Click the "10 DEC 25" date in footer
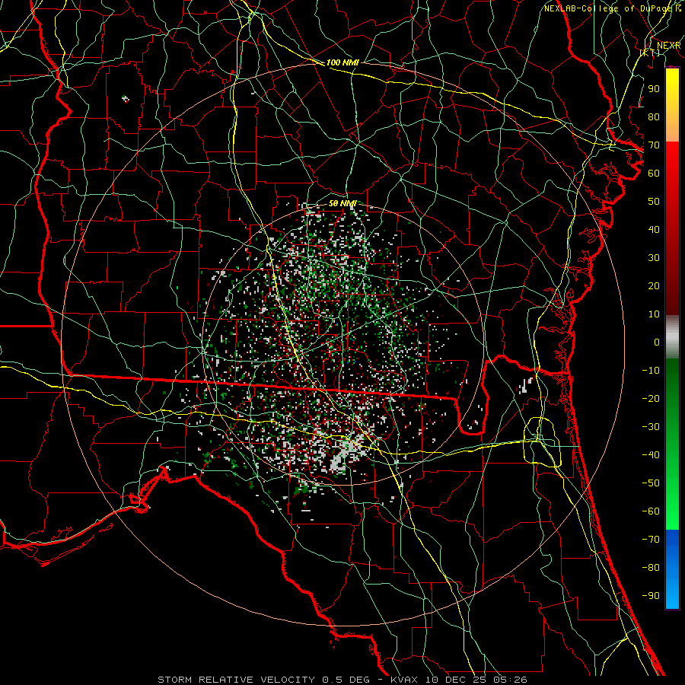The image size is (685, 685). point(457,680)
